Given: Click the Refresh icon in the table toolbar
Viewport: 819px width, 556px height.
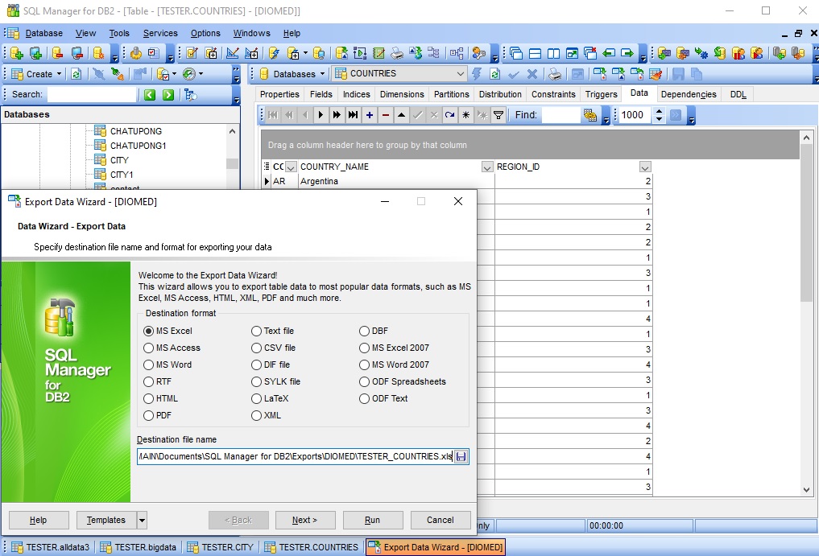Looking at the screenshot, I should click(494, 74).
